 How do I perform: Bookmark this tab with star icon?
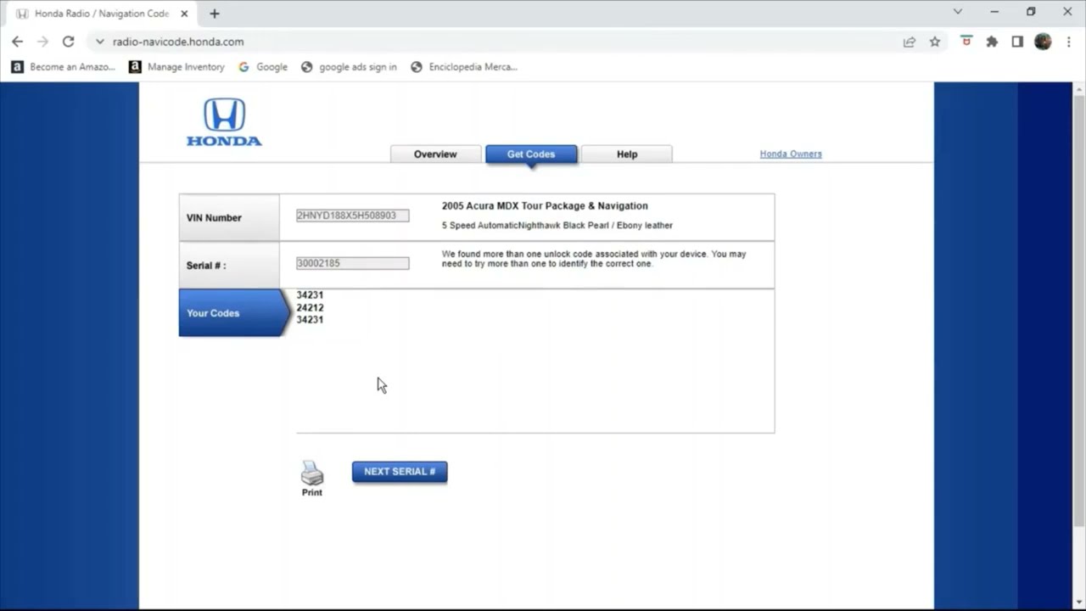[934, 42]
